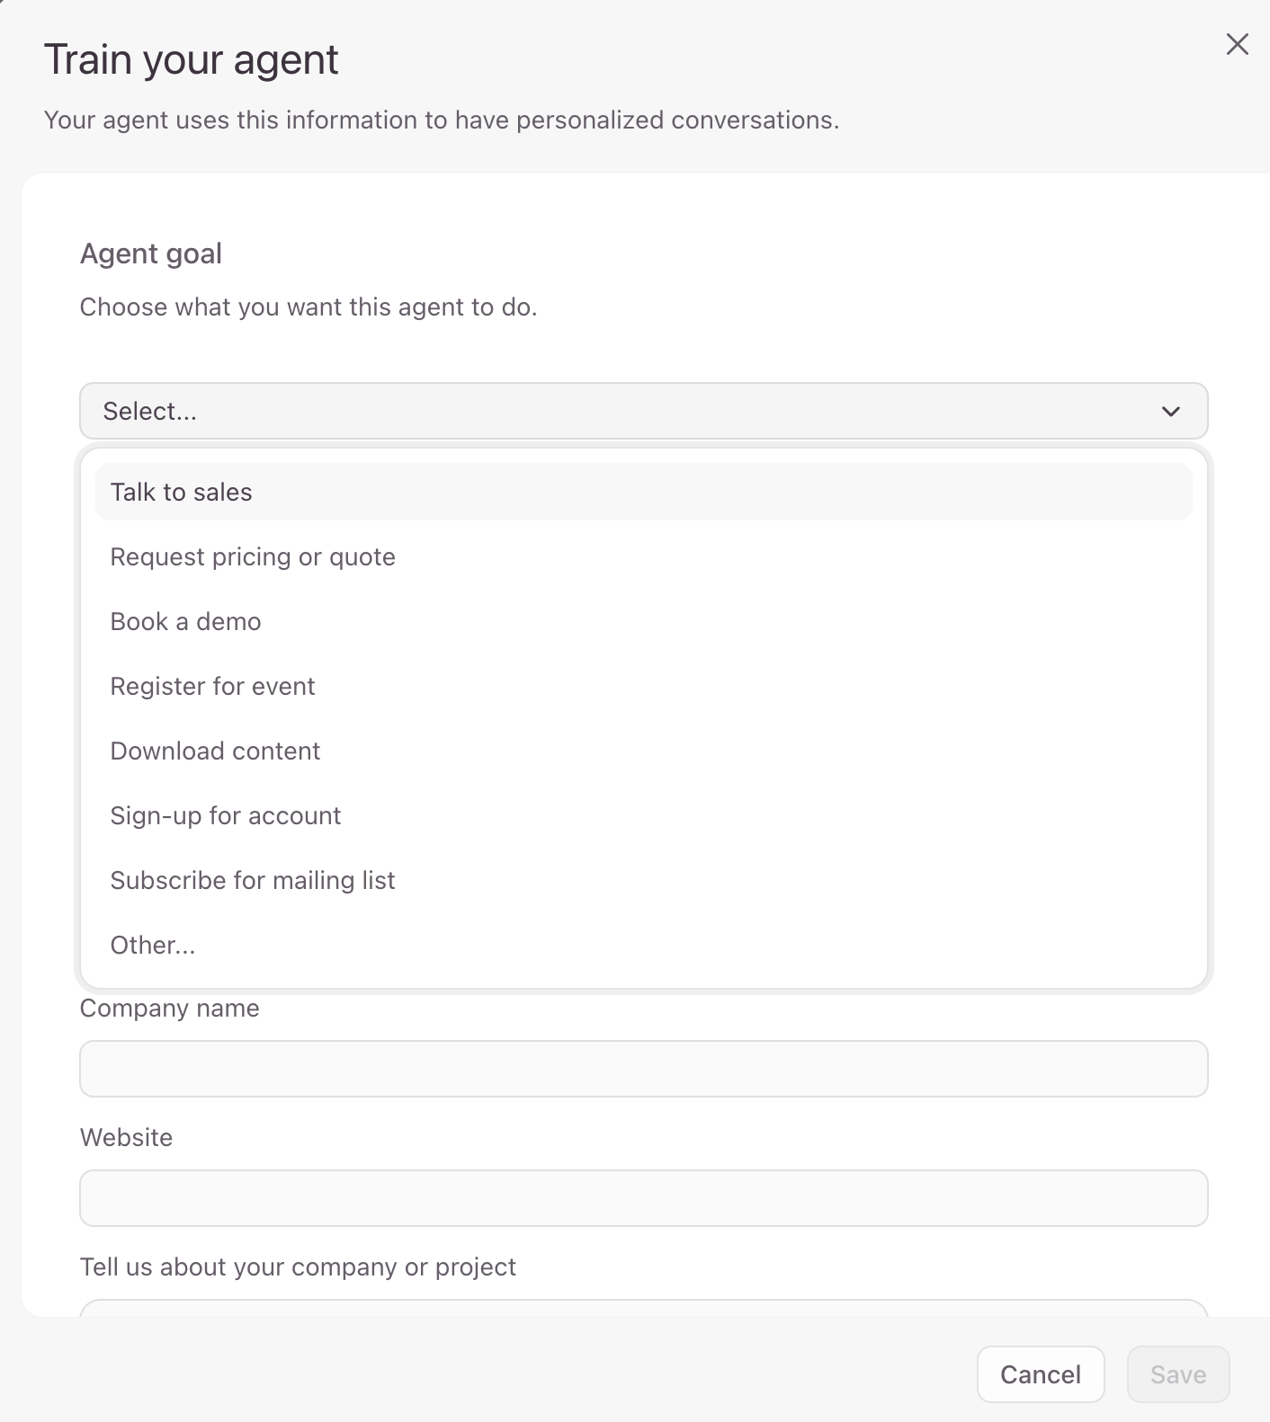
Task: Select Download content from list
Action: pyautogui.click(x=215, y=751)
